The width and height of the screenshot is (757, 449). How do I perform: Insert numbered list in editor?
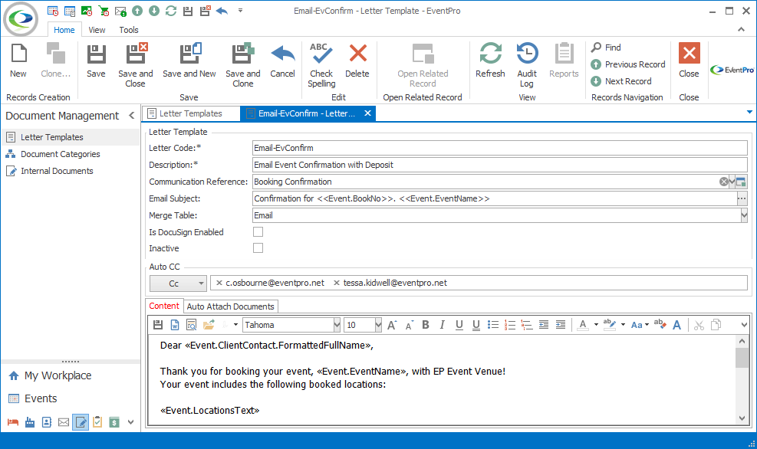coord(510,325)
